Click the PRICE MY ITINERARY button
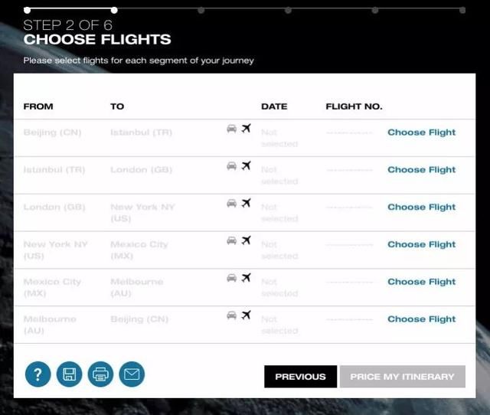This screenshot has height=415, width=490. [x=403, y=377]
